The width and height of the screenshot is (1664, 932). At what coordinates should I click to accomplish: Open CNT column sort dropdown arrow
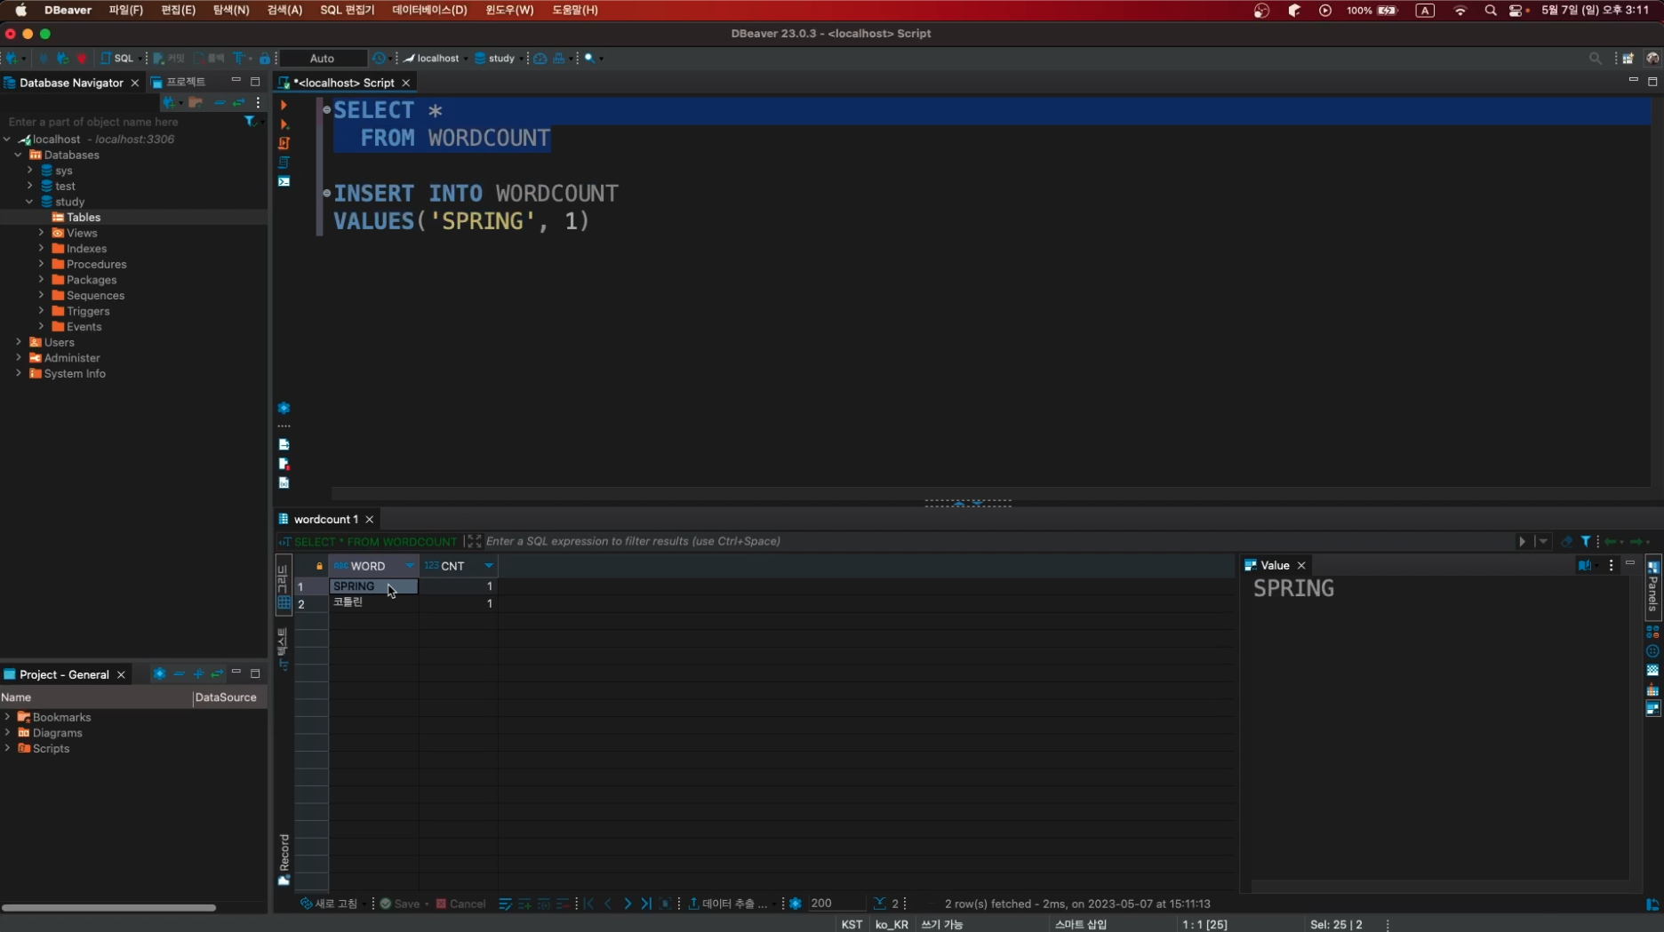(x=488, y=566)
